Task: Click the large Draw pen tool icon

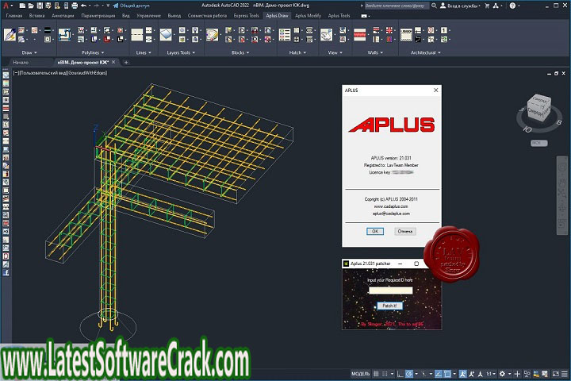Action: pos(10,35)
